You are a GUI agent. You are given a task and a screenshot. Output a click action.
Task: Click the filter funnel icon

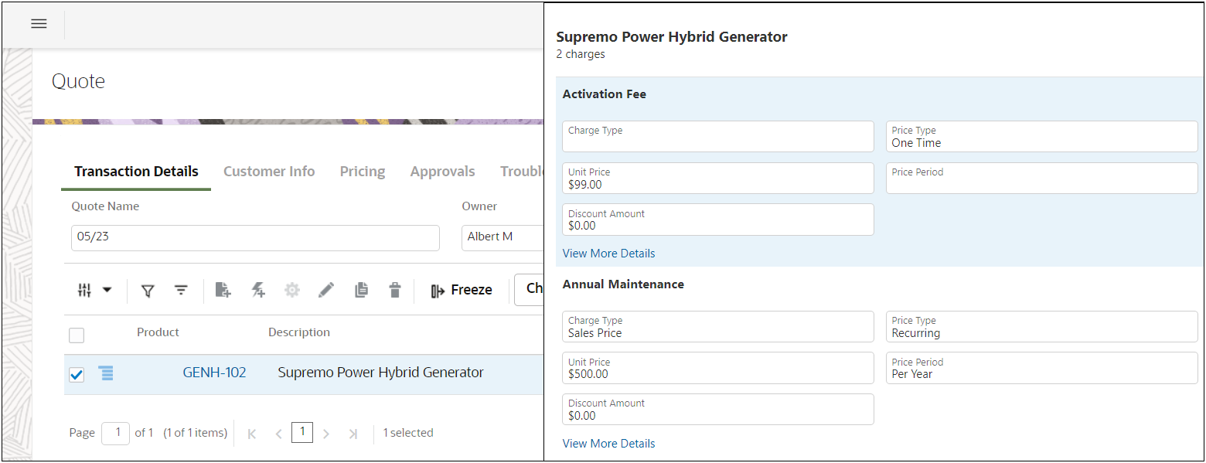[148, 291]
